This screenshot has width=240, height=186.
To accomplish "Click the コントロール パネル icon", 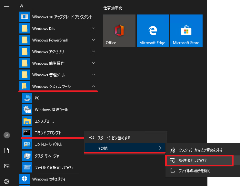I will click(27, 144).
